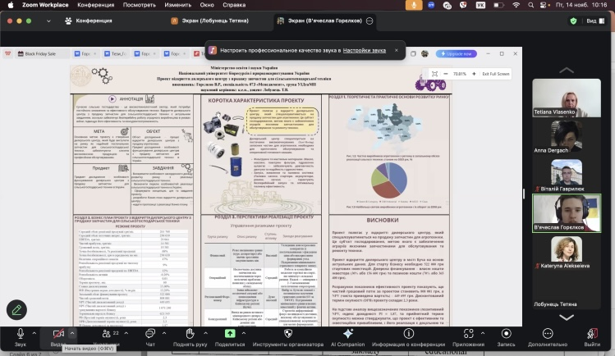The width and height of the screenshot is (615, 356).
Task: Expand share options arrow next to Поделиться
Action: tap(244, 333)
